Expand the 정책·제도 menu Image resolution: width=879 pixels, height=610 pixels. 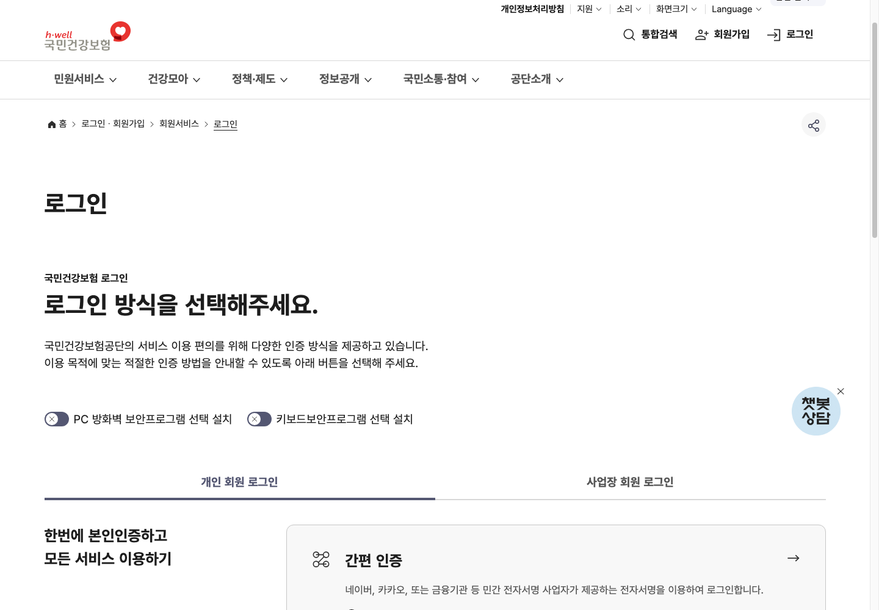[259, 79]
